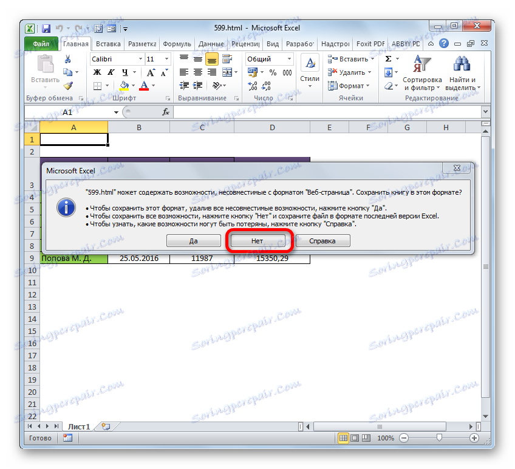
Task: Toggle underline (Ч) formatting
Action: [125, 72]
